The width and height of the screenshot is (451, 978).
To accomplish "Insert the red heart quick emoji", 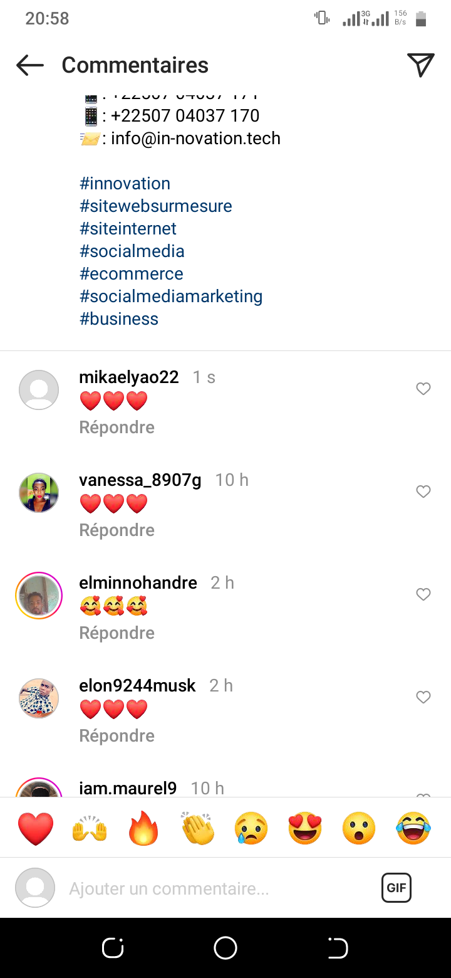I will (36, 828).
